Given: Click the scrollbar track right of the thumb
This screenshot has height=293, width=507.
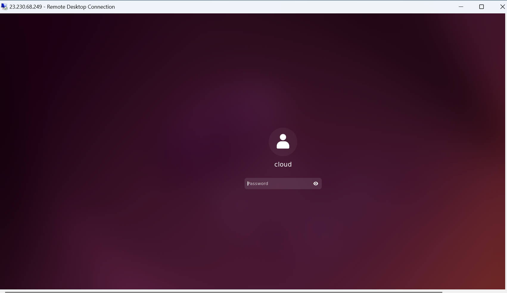Looking at the screenshot, I should click(x=474, y=292).
